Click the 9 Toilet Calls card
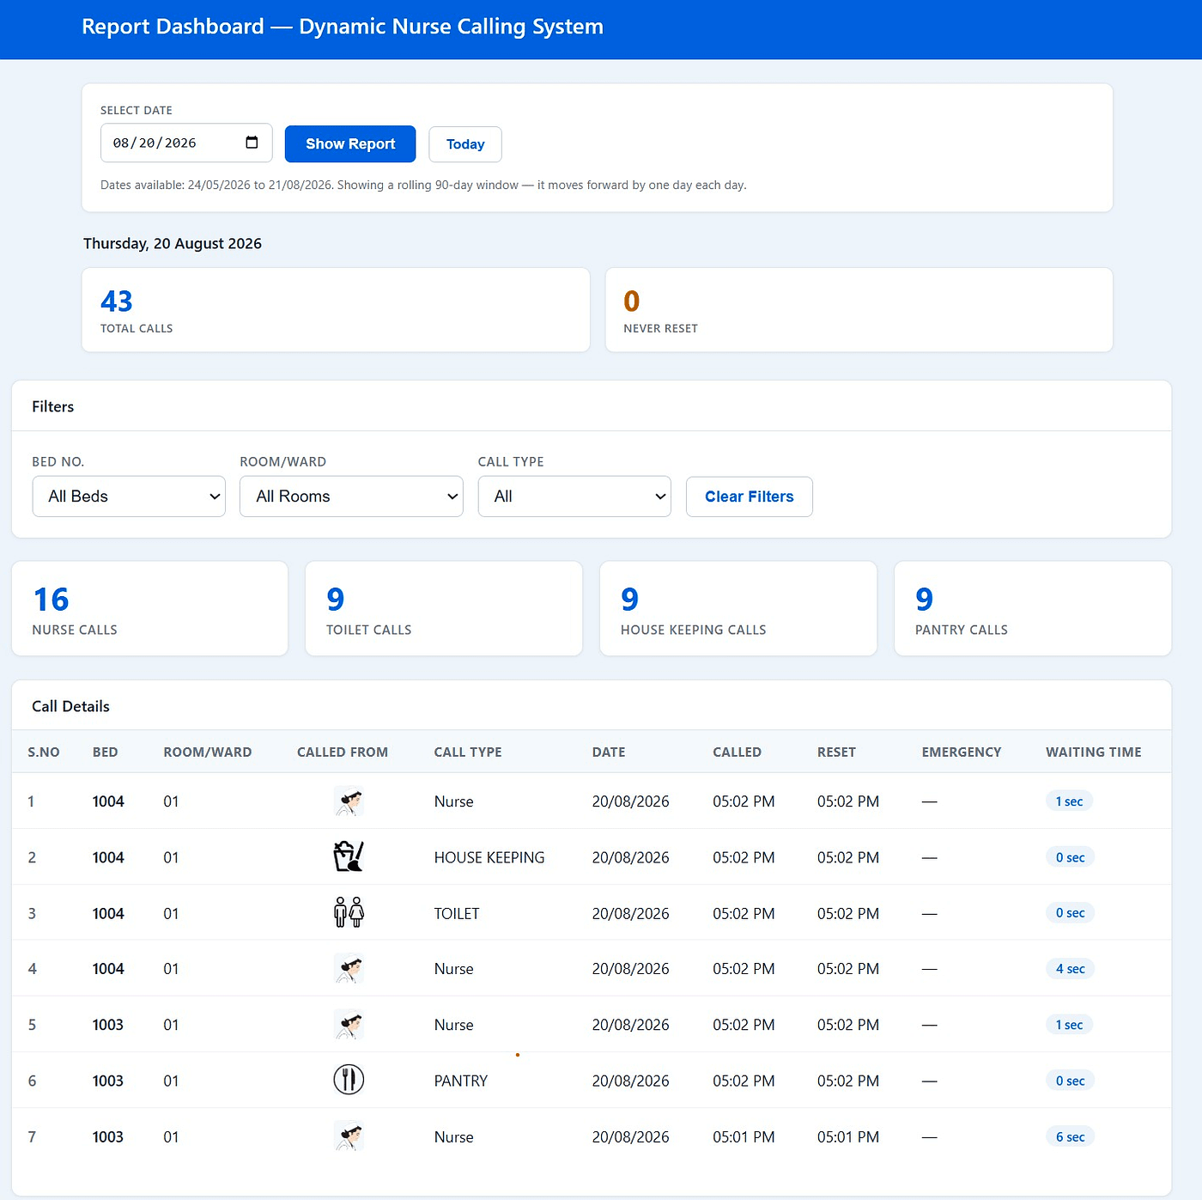 444,609
